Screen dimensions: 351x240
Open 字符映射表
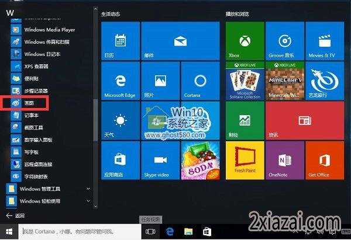[x=49, y=176]
